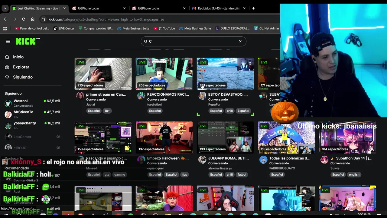Select the gaming tag

click(x=120, y=175)
